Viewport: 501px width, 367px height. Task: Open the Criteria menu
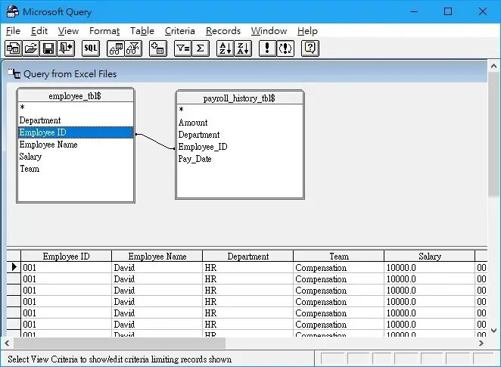pyautogui.click(x=180, y=31)
